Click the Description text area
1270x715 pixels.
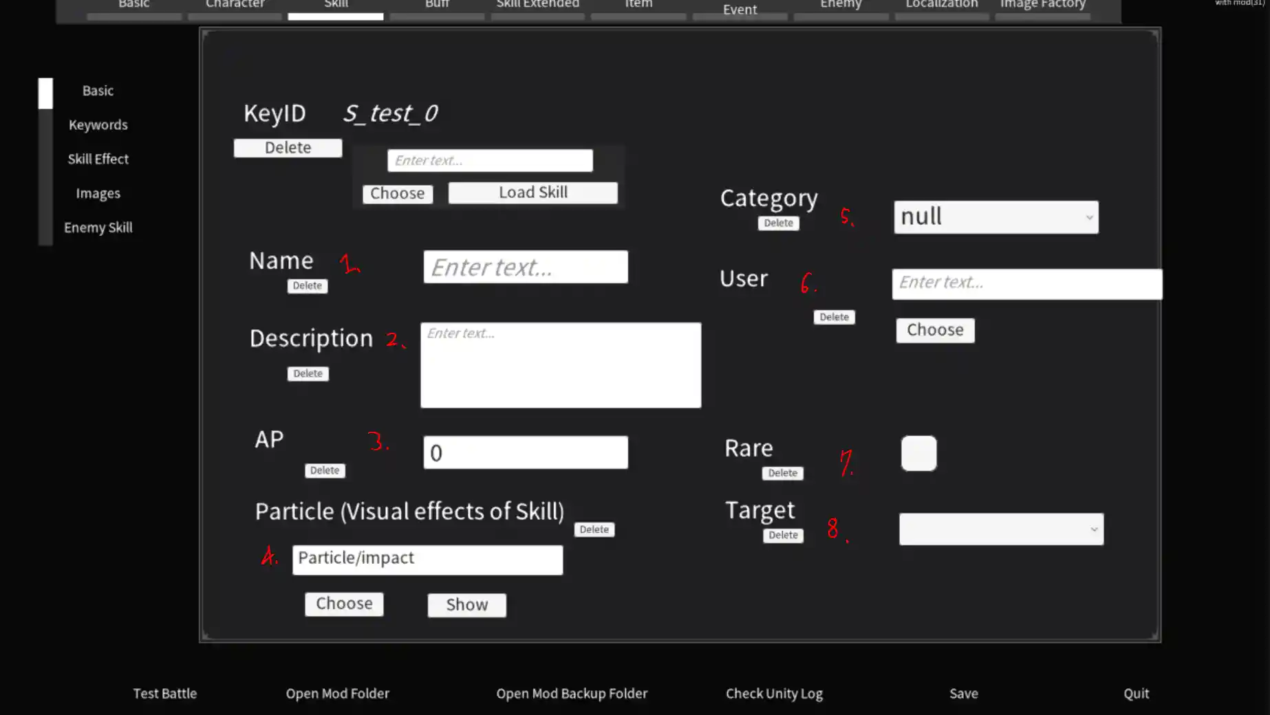pos(561,365)
